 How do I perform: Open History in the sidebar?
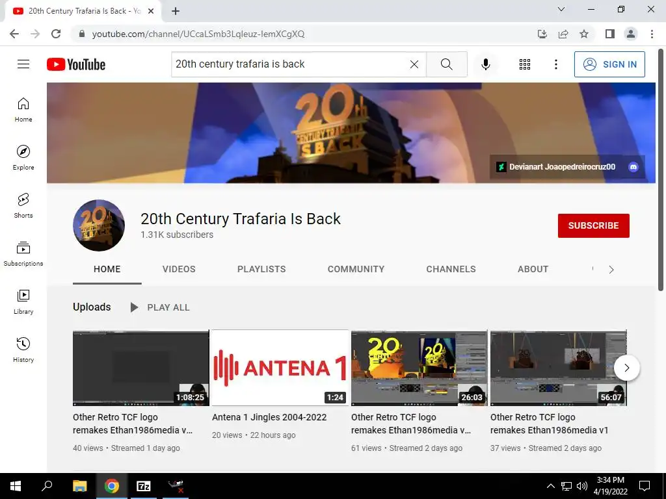tap(23, 350)
